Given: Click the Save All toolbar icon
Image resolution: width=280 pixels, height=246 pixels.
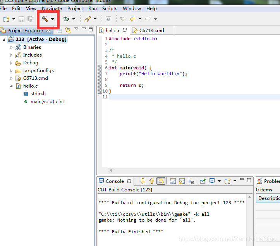Looking at the screenshot, I should [30, 19].
